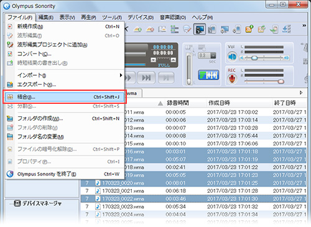Select the file 170323_0023.wma
The image size is (311, 227).
click(x=123, y=206)
